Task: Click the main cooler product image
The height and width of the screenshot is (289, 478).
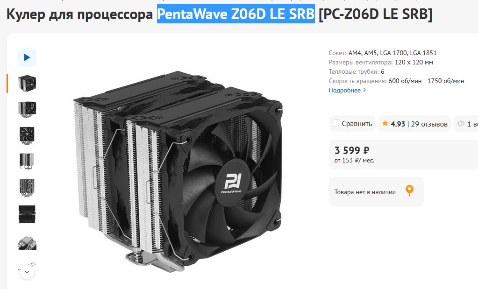Action: (178, 171)
